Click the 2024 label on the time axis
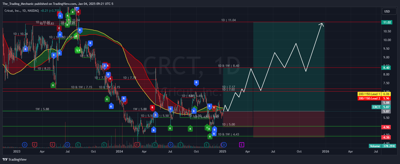400x164 pixels. click(x=119, y=151)
